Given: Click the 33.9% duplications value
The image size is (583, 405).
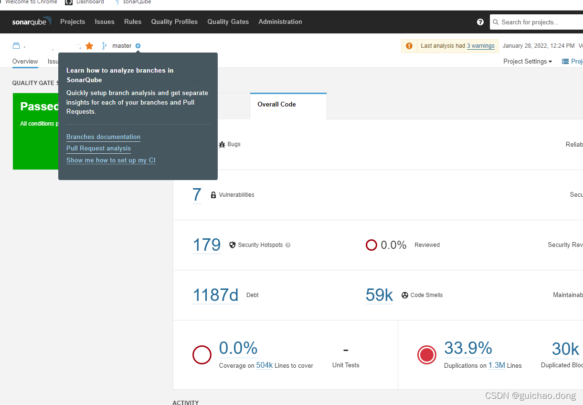Looking at the screenshot, I should pyautogui.click(x=468, y=348).
